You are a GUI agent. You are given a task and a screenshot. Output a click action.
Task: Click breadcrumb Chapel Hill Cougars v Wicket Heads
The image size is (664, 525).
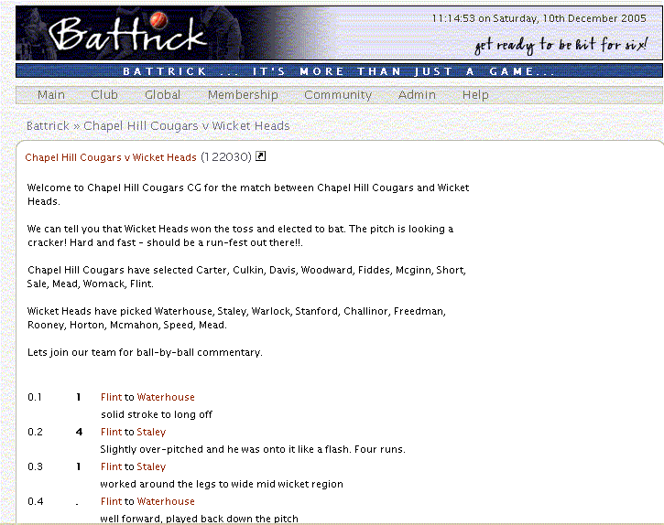click(186, 125)
